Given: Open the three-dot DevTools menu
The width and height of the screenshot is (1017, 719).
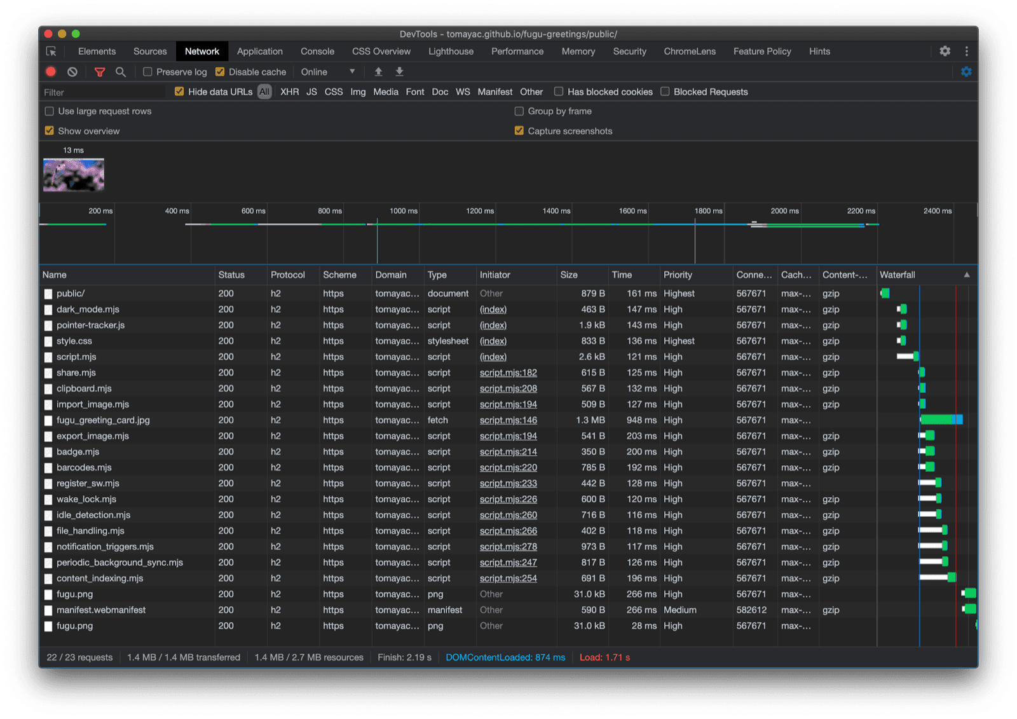Looking at the screenshot, I should pyautogui.click(x=967, y=51).
